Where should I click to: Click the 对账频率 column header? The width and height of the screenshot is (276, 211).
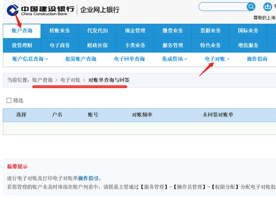[x=142, y=115]
